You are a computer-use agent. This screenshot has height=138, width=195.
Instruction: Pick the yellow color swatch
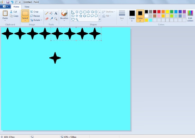(x=167, y=12)
